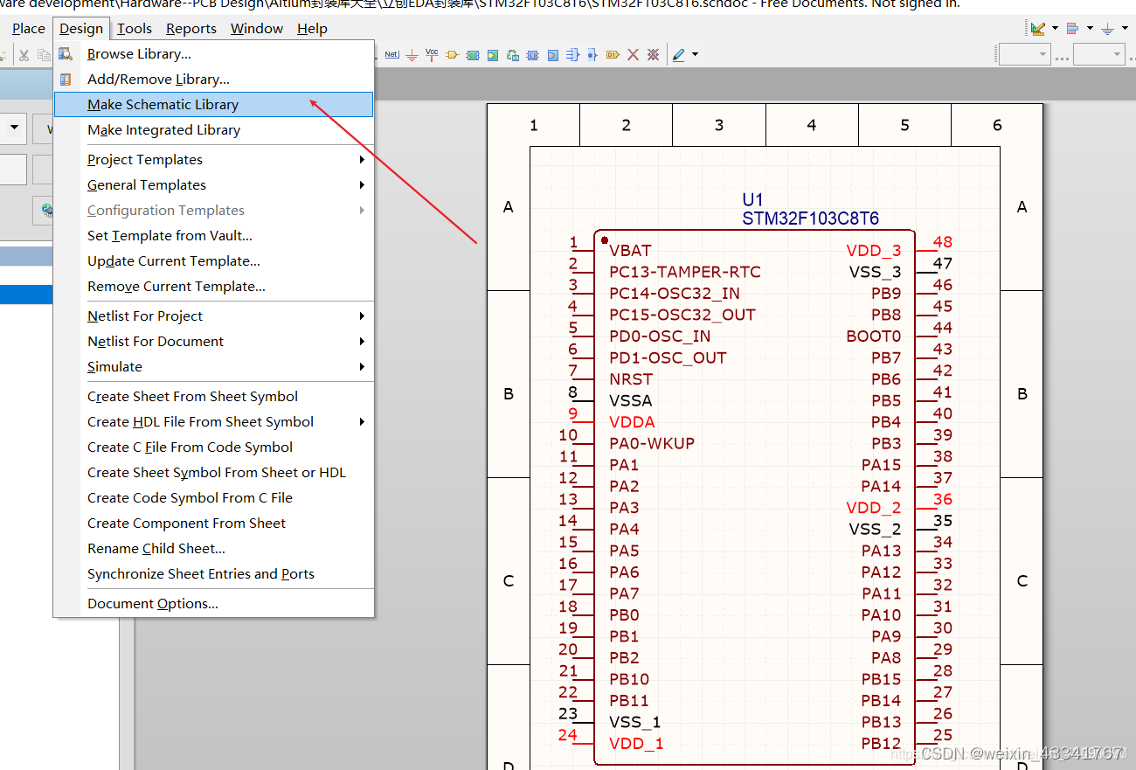
Task: Choose Create Sheet Symbol From Sheet or HDL
Action: tap(214, 473)
